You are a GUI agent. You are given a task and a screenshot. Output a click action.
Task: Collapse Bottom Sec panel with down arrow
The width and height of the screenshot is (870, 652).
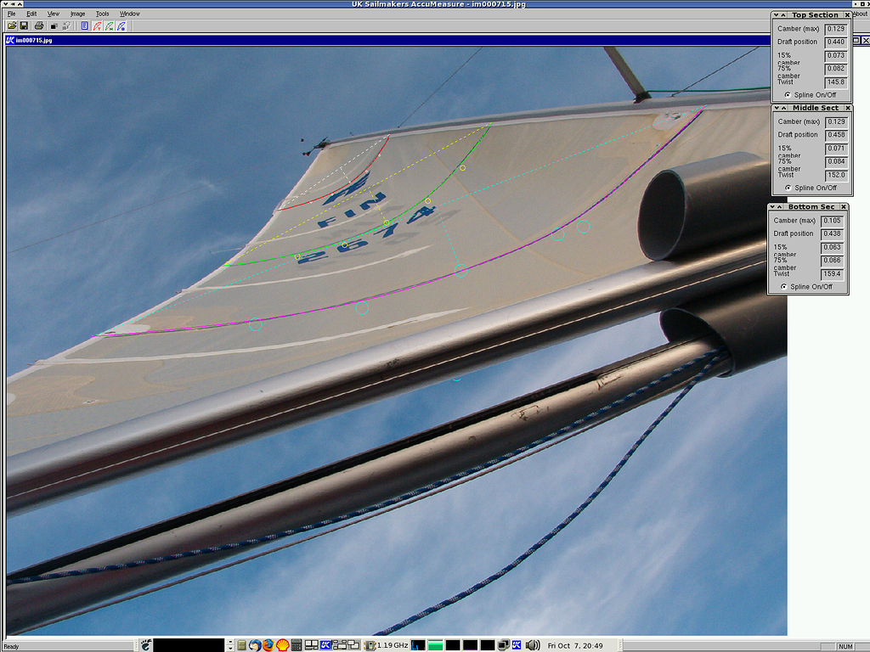pos(772,207)
